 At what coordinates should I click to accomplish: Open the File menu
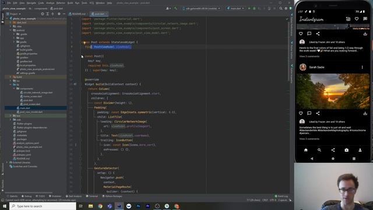point(9,3)
